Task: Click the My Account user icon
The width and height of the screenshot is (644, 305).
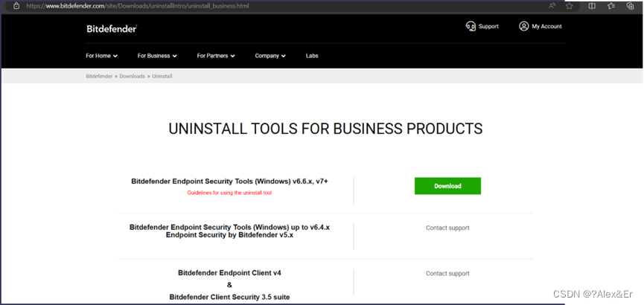Action: click(x=523, y=26)
